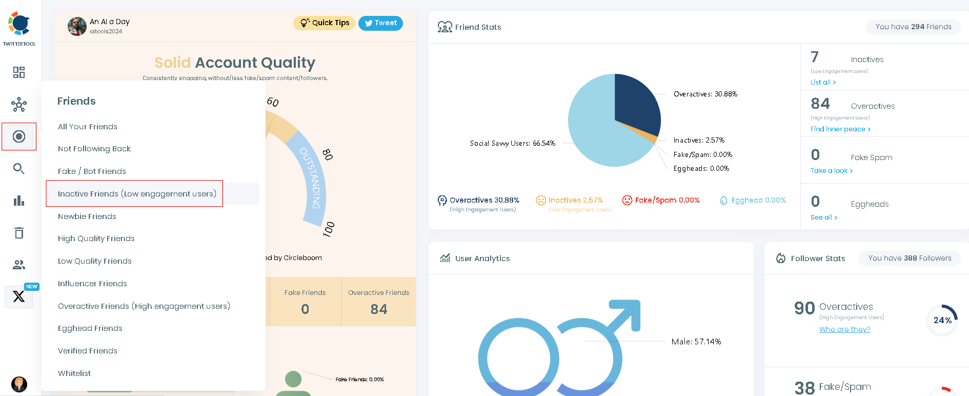Click Who are they? link
This screenshot has width=969, height=396.
[x=845, y=329]
